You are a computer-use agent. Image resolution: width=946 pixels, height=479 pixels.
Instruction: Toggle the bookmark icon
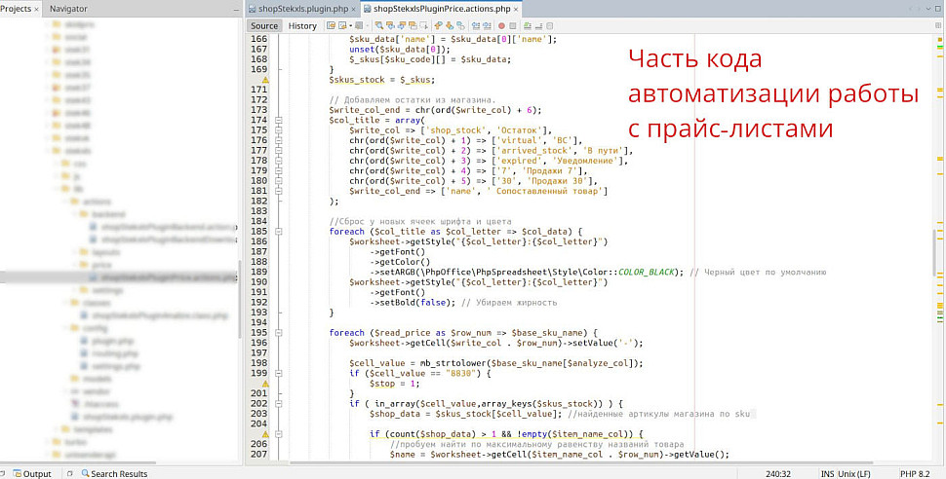coord(461,26)
